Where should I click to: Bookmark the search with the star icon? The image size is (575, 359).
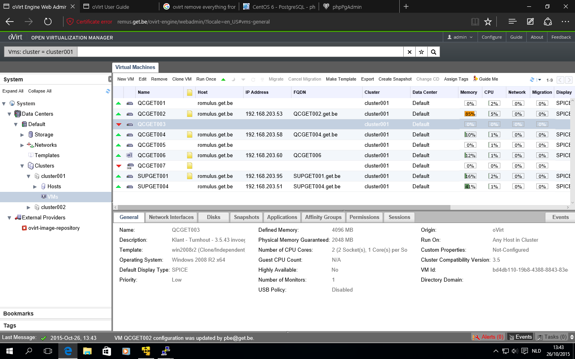[421, 52]
